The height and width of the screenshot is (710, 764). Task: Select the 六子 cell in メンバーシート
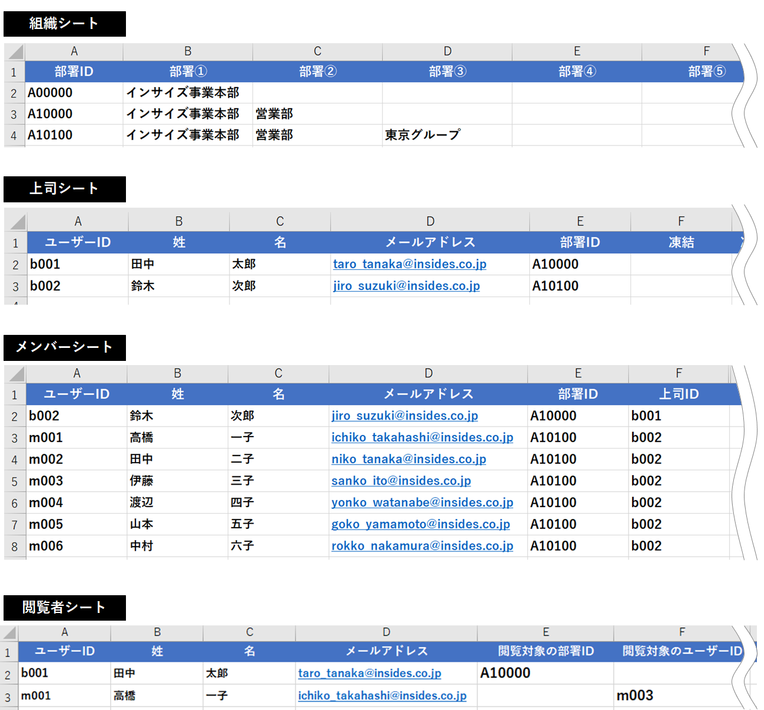click(x=279, y=546)
